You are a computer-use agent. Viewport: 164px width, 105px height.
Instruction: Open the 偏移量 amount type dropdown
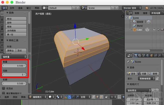pos(14,57)
